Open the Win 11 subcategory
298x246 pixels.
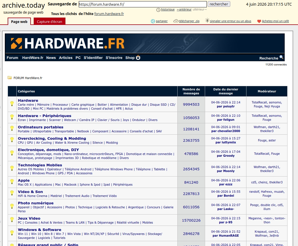point(23,234)
